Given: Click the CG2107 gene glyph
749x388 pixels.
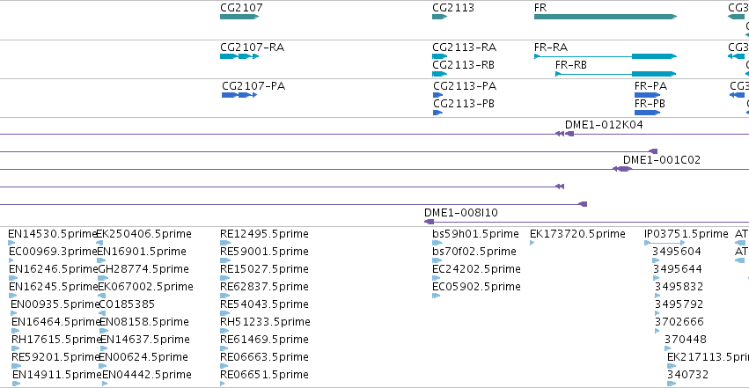Looking at the screenshot, I should click(x=239, y=17).
